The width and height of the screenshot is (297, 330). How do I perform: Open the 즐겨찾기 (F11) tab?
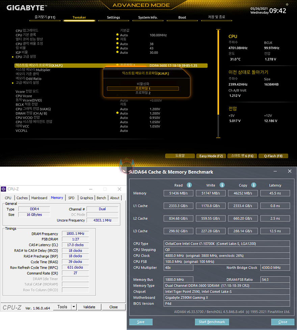tap(45, 18)
